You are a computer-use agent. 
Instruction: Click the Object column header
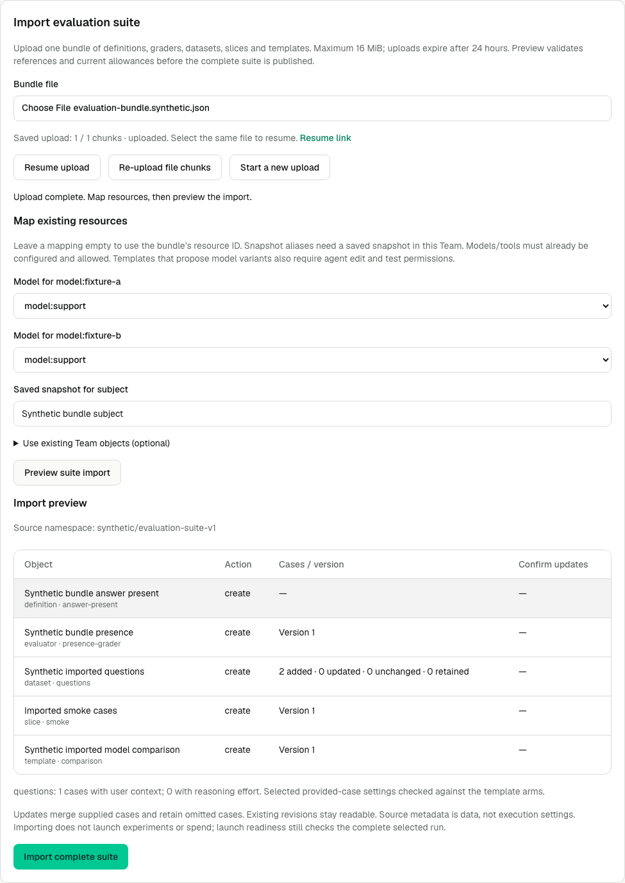coord(38,564)
